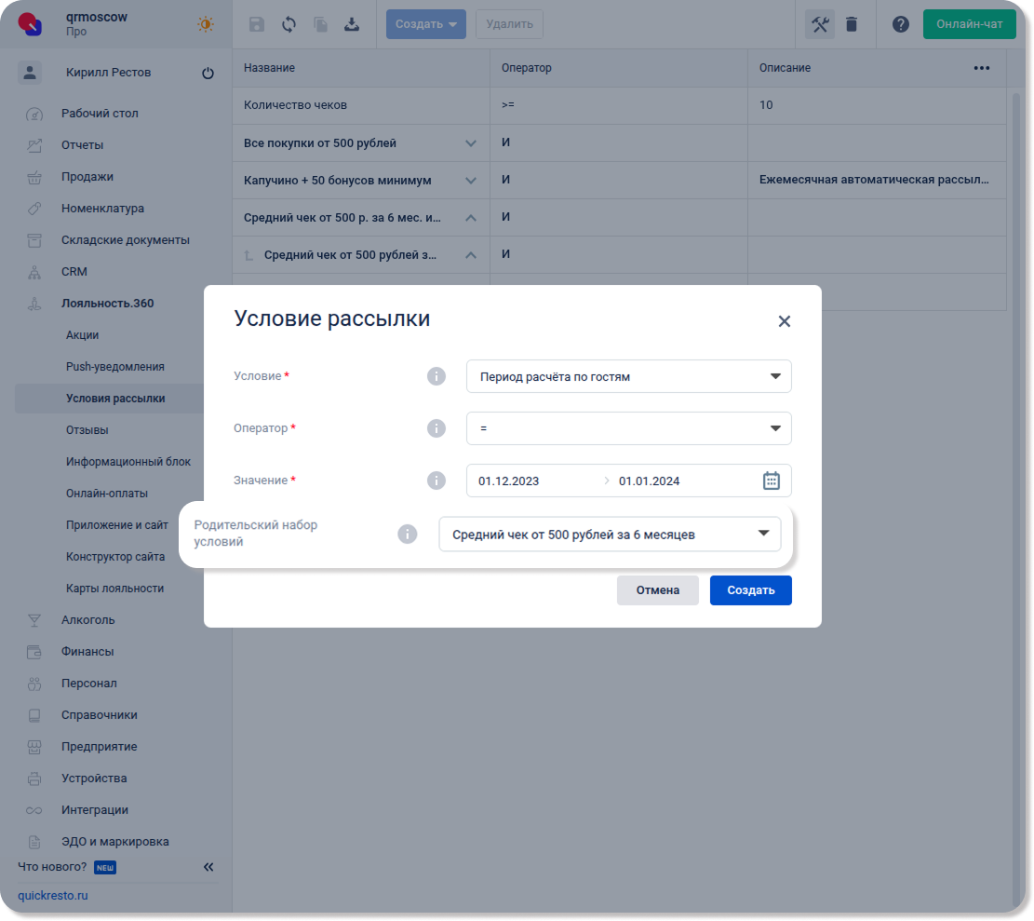The width and height of the screenshot is (1034, 921).
Task: Toggle the light theme sun icon
Action: (206, 24)
